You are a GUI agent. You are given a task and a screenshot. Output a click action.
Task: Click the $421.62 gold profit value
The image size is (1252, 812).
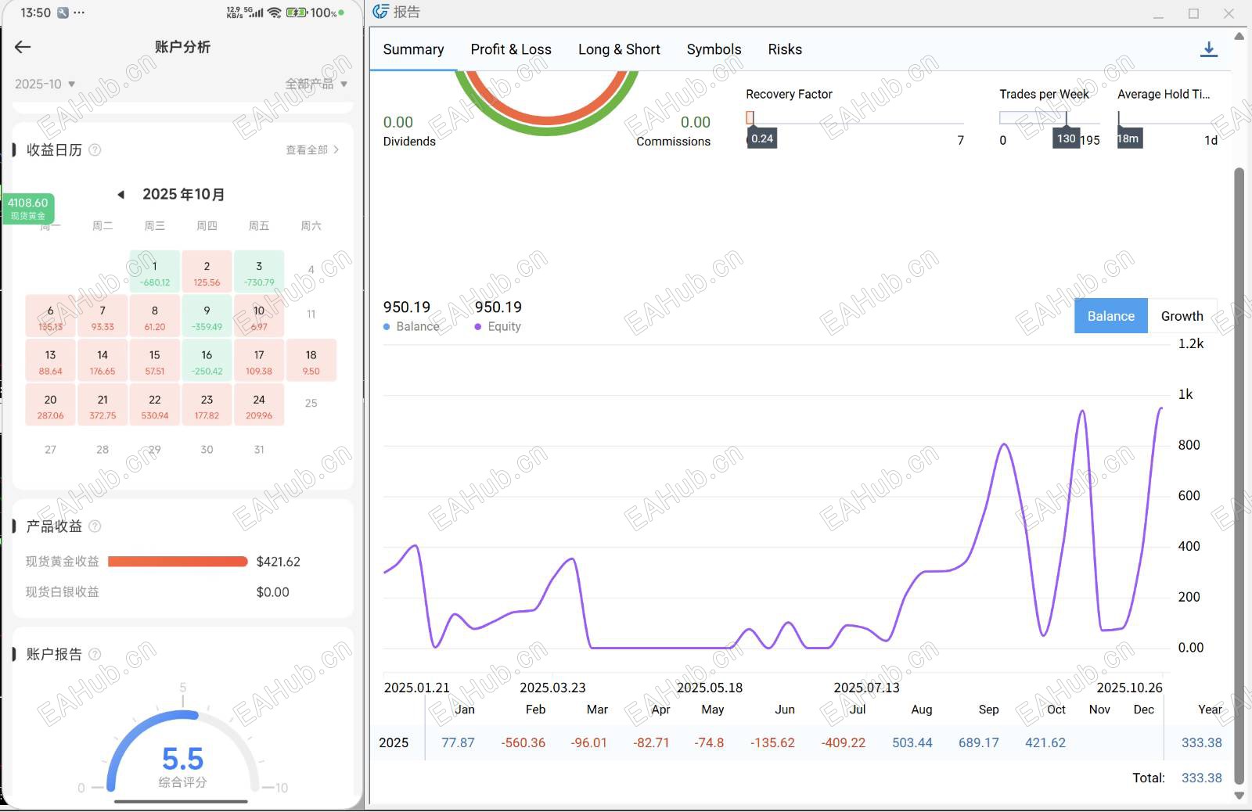coord(279,562)
